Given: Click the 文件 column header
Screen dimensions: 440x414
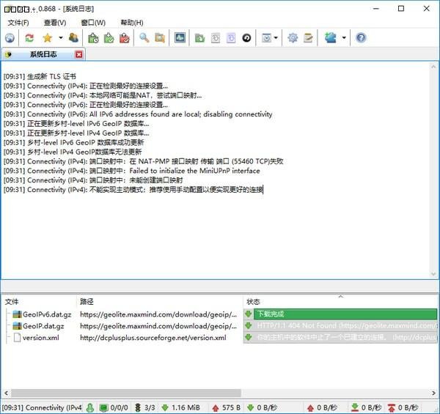Looking at the screenshot, I should (x=39, y=302).
